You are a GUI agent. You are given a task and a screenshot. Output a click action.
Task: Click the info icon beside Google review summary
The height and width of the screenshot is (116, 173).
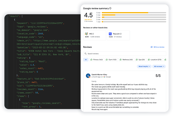point(110,8)
